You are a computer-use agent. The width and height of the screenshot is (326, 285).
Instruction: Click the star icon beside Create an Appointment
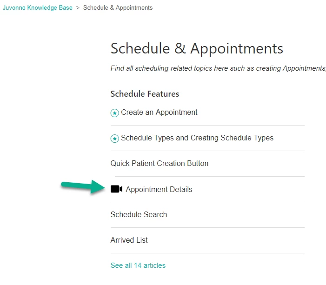point(114,113)
